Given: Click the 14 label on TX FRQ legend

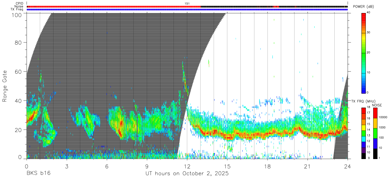Looking at the screenshot, I should pos(368,130).
